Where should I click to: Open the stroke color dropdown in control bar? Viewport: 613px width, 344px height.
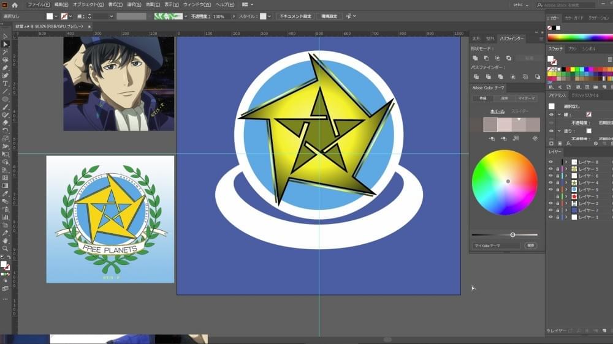click(70, 17)
